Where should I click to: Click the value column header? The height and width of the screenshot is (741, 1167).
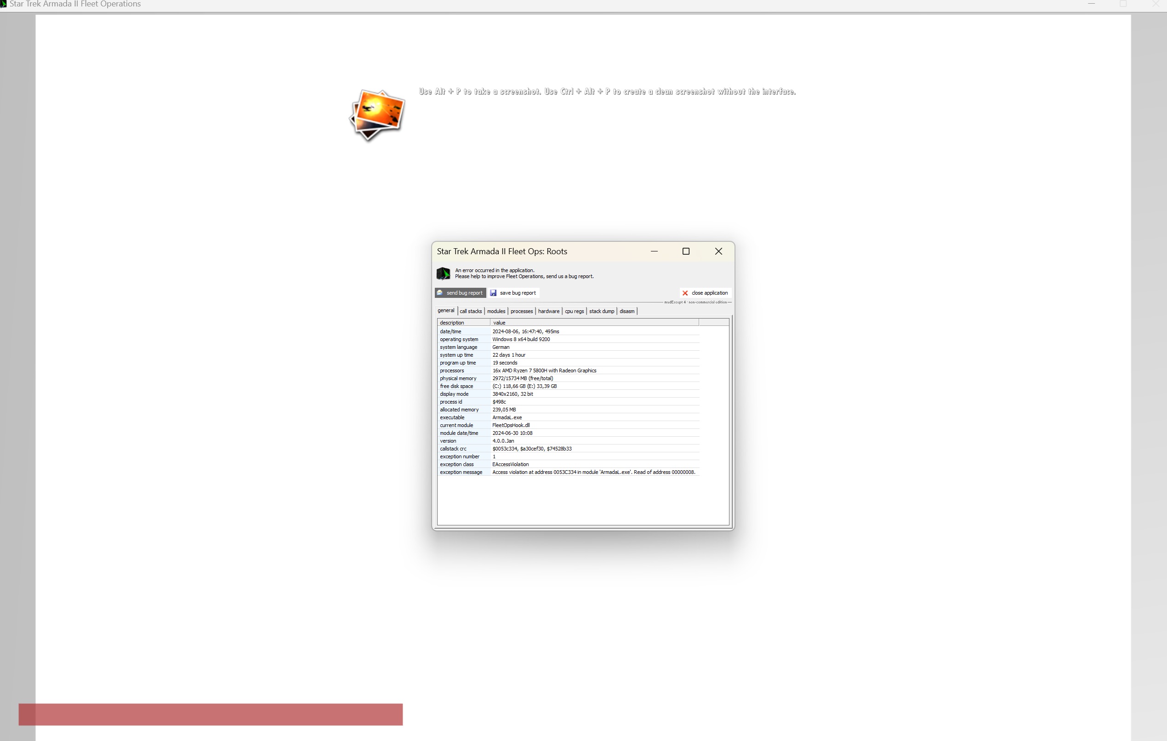click(594, 323)
